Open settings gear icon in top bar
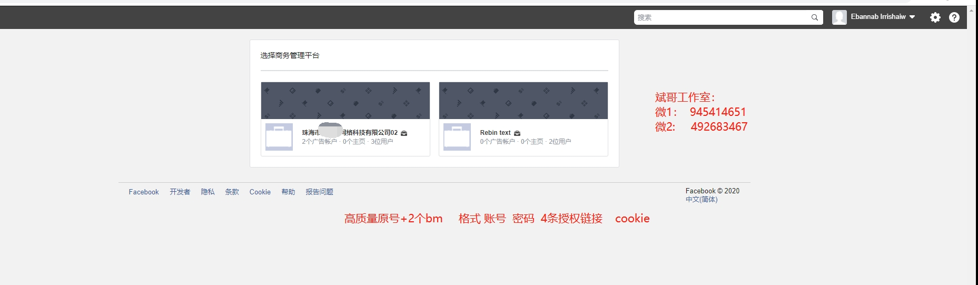Image resolution: width=978 pixels, height=285 pixels. point(935,17)
